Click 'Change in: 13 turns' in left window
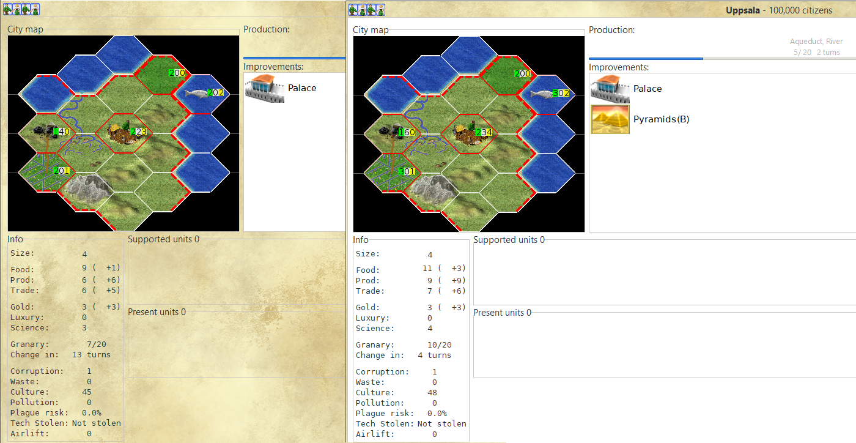The height and width of the screenshot is (443, 856). pos(61,355)
